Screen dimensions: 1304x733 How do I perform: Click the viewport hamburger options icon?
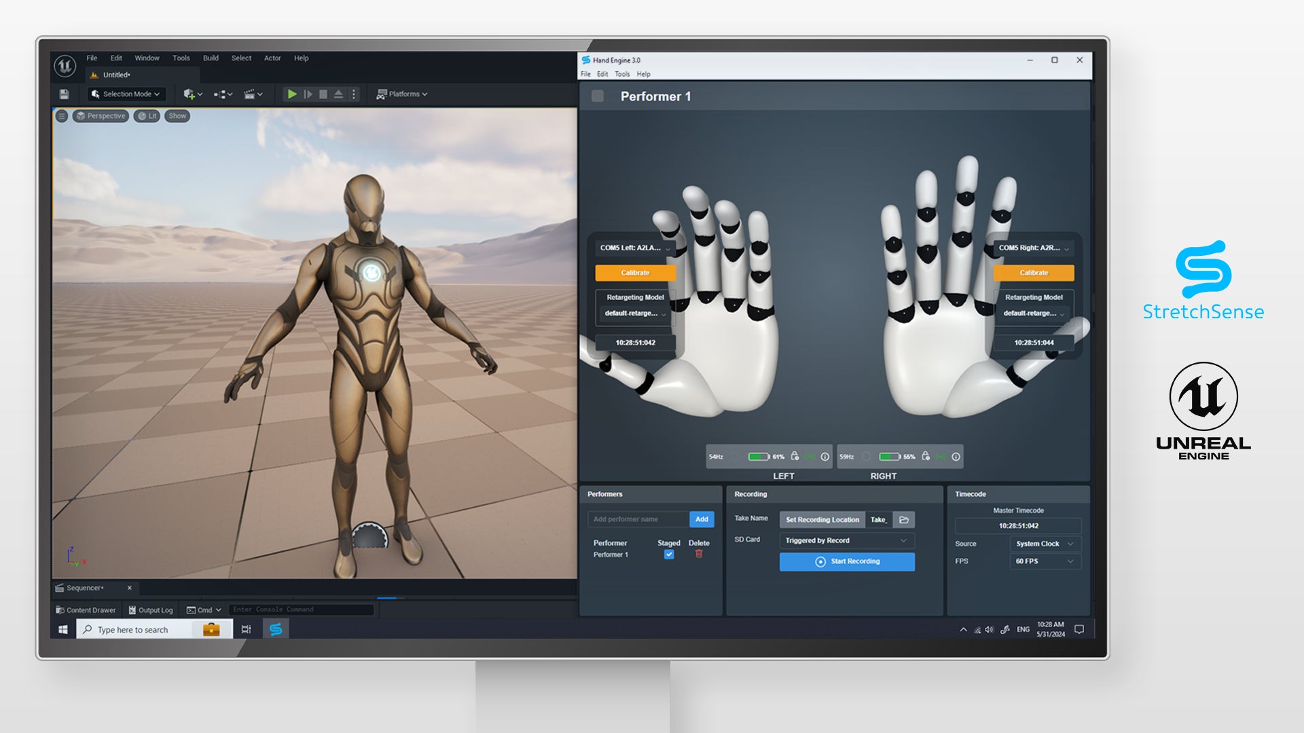tap(61, 116)
